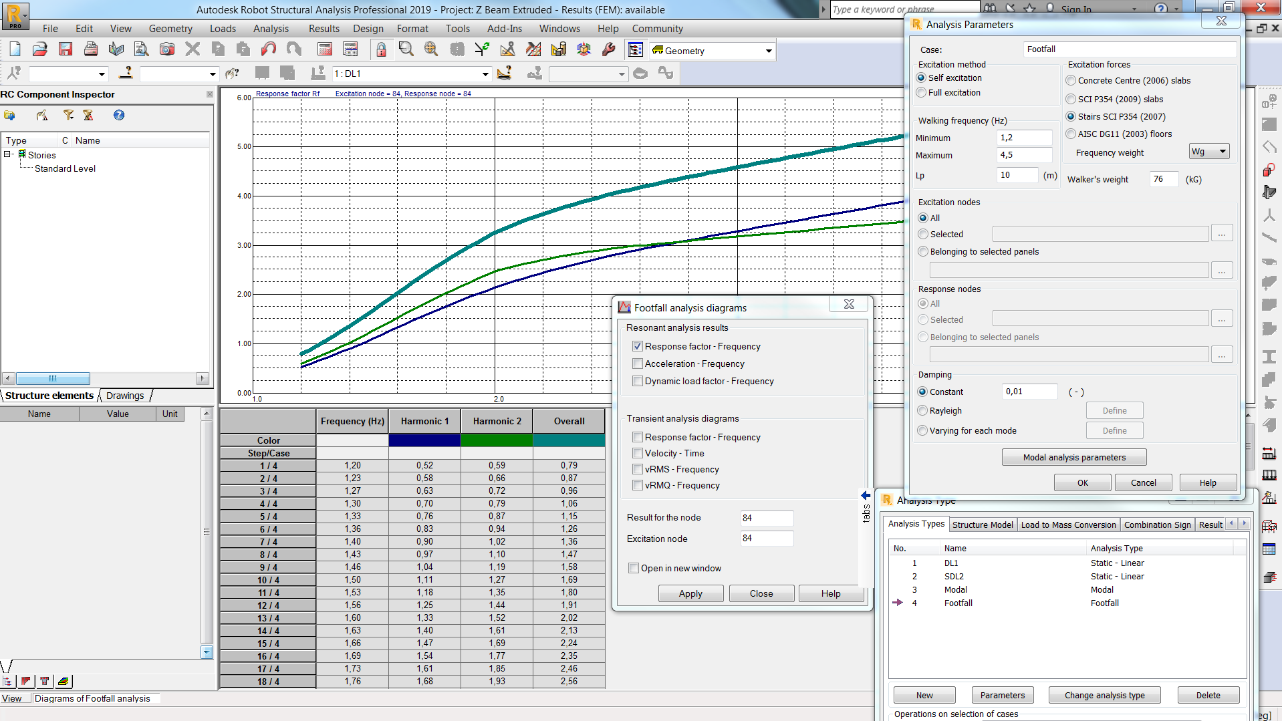
Task: Open the Frequency weight Wg dropdown
Action: click(x=1209, y=152)
